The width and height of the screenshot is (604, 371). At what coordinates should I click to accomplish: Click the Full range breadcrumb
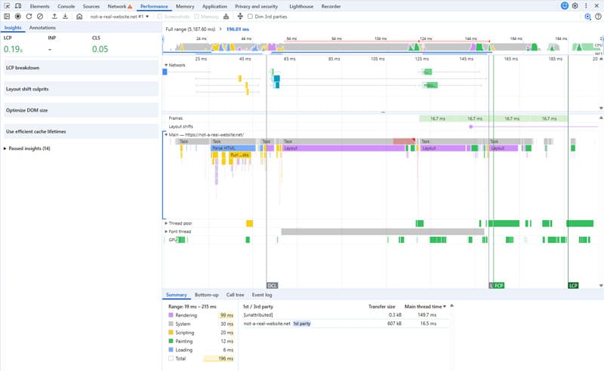pyautogui.click(x=190, y=29)
